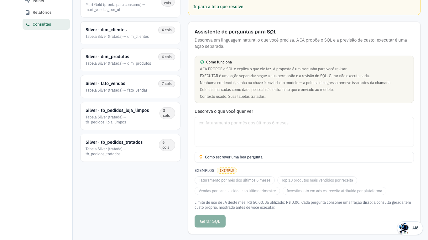Screen dimensions: 428x240
Task: Click the 6 cols badge on tb_pedidos_tratados
Action: (167, 145)
